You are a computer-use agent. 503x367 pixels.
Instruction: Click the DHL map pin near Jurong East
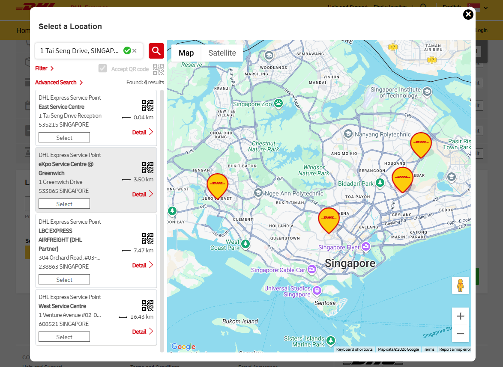pos(218,186)
